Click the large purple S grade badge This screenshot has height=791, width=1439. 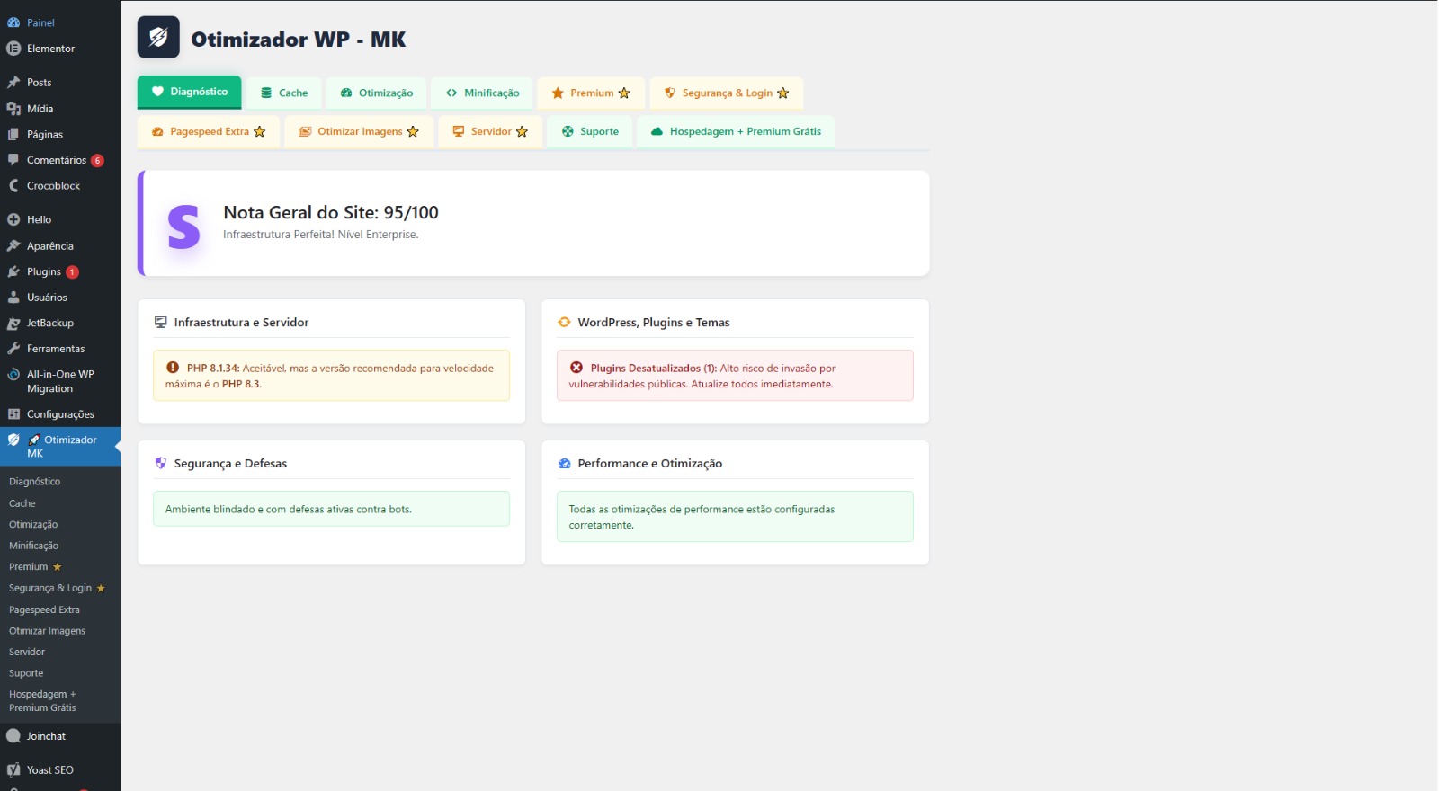click(183, 227)
